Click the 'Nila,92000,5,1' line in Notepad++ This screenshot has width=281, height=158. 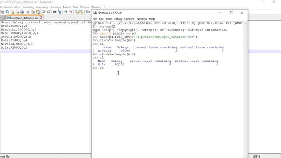click(14, 47)
